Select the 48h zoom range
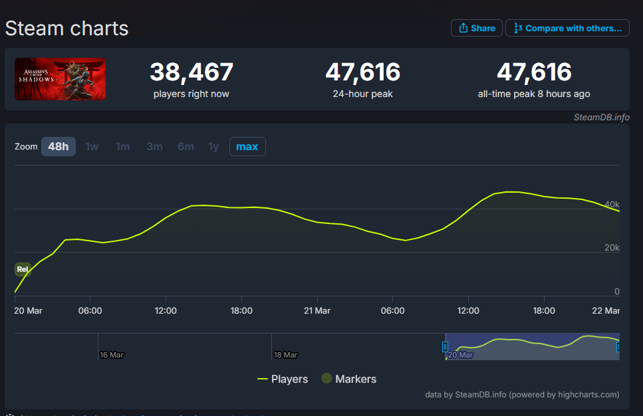The image size is (643, 416). [x=58, y=146]
